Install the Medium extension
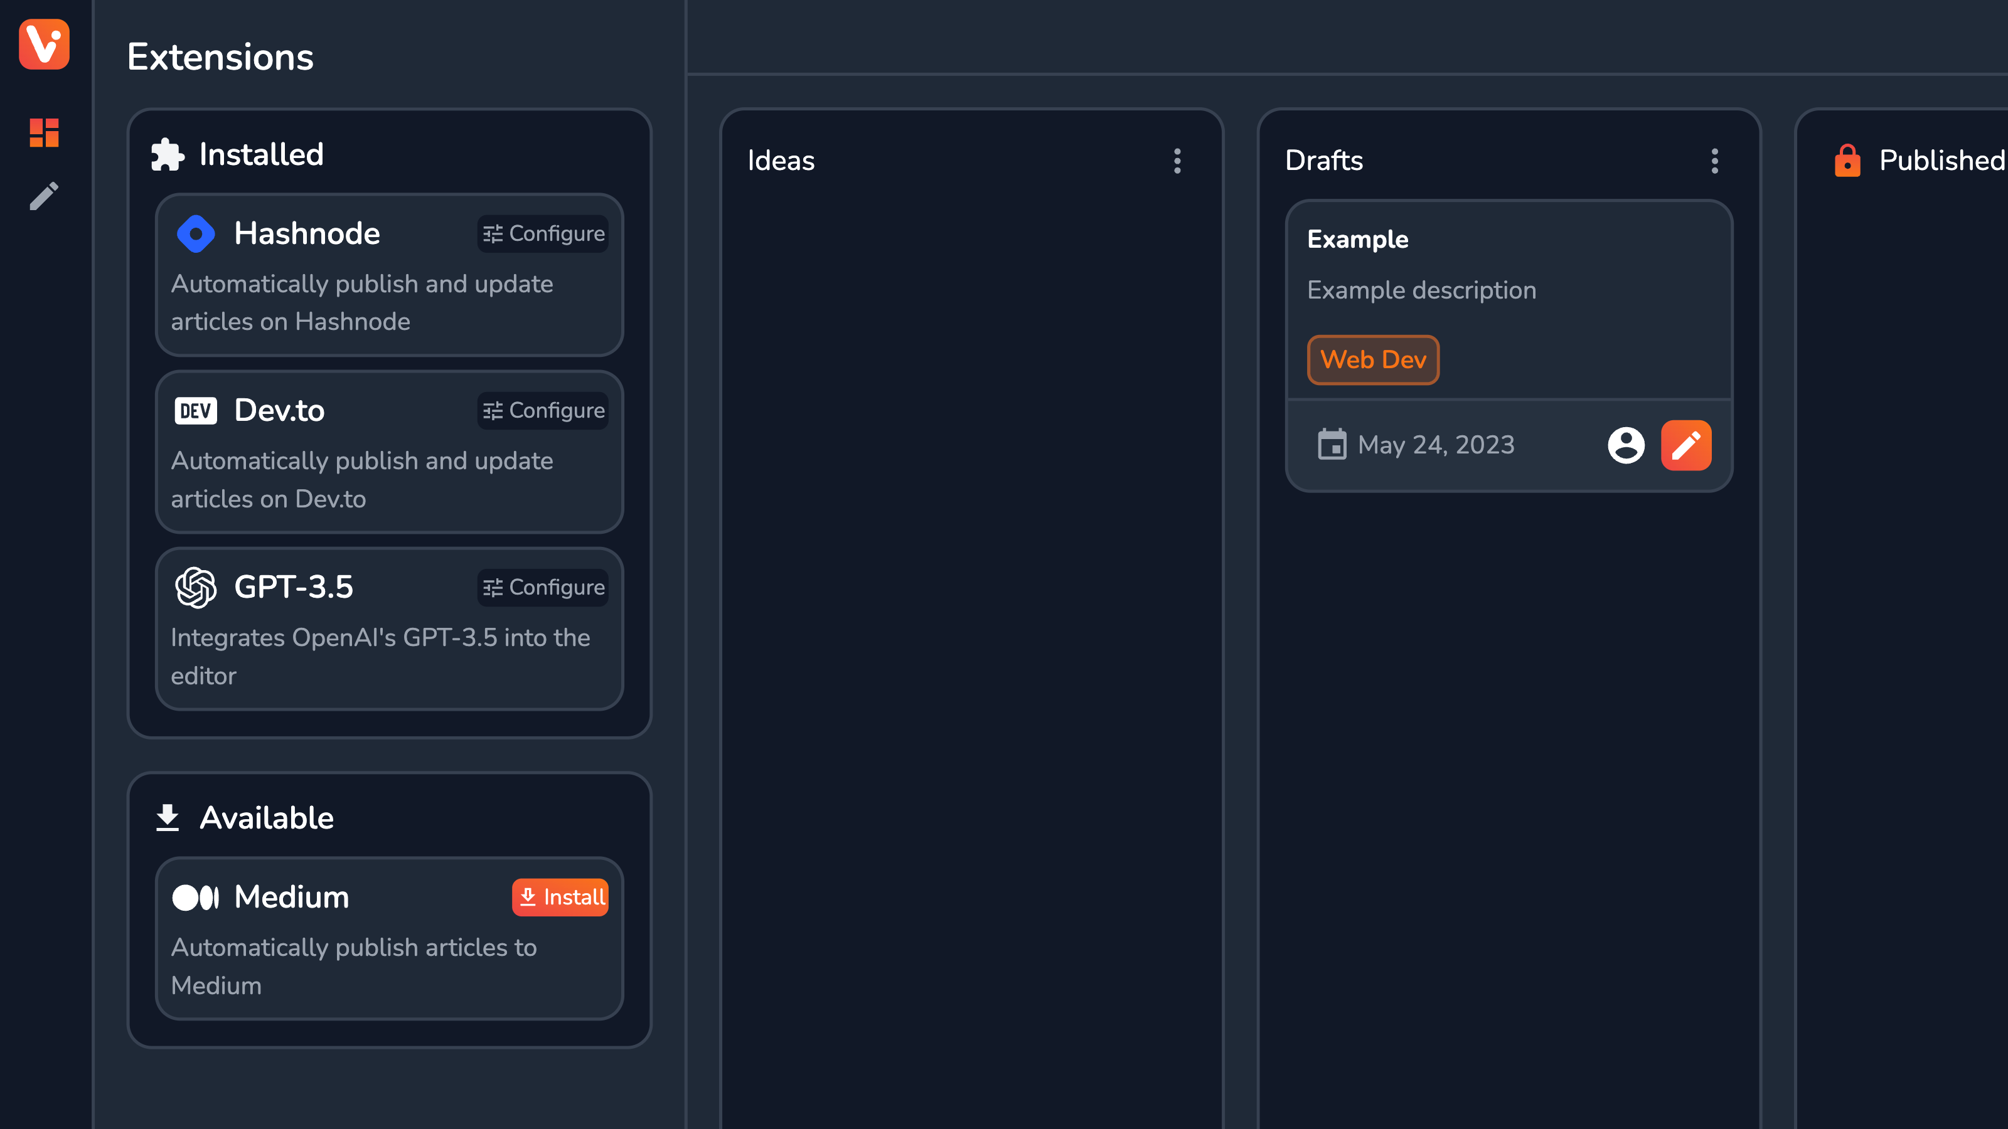 click(560, 898)
